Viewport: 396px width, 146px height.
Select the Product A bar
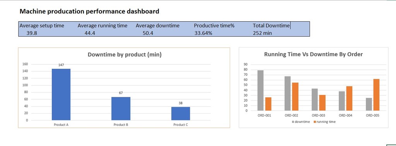click(x=61, y=94)
